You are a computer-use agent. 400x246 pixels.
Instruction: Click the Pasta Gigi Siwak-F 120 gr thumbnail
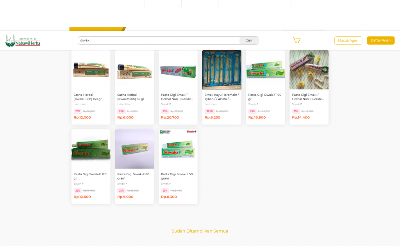(x=91, y=149)
